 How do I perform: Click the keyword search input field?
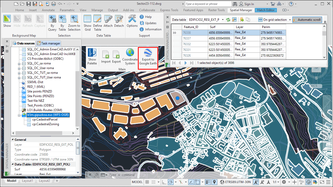208,4
